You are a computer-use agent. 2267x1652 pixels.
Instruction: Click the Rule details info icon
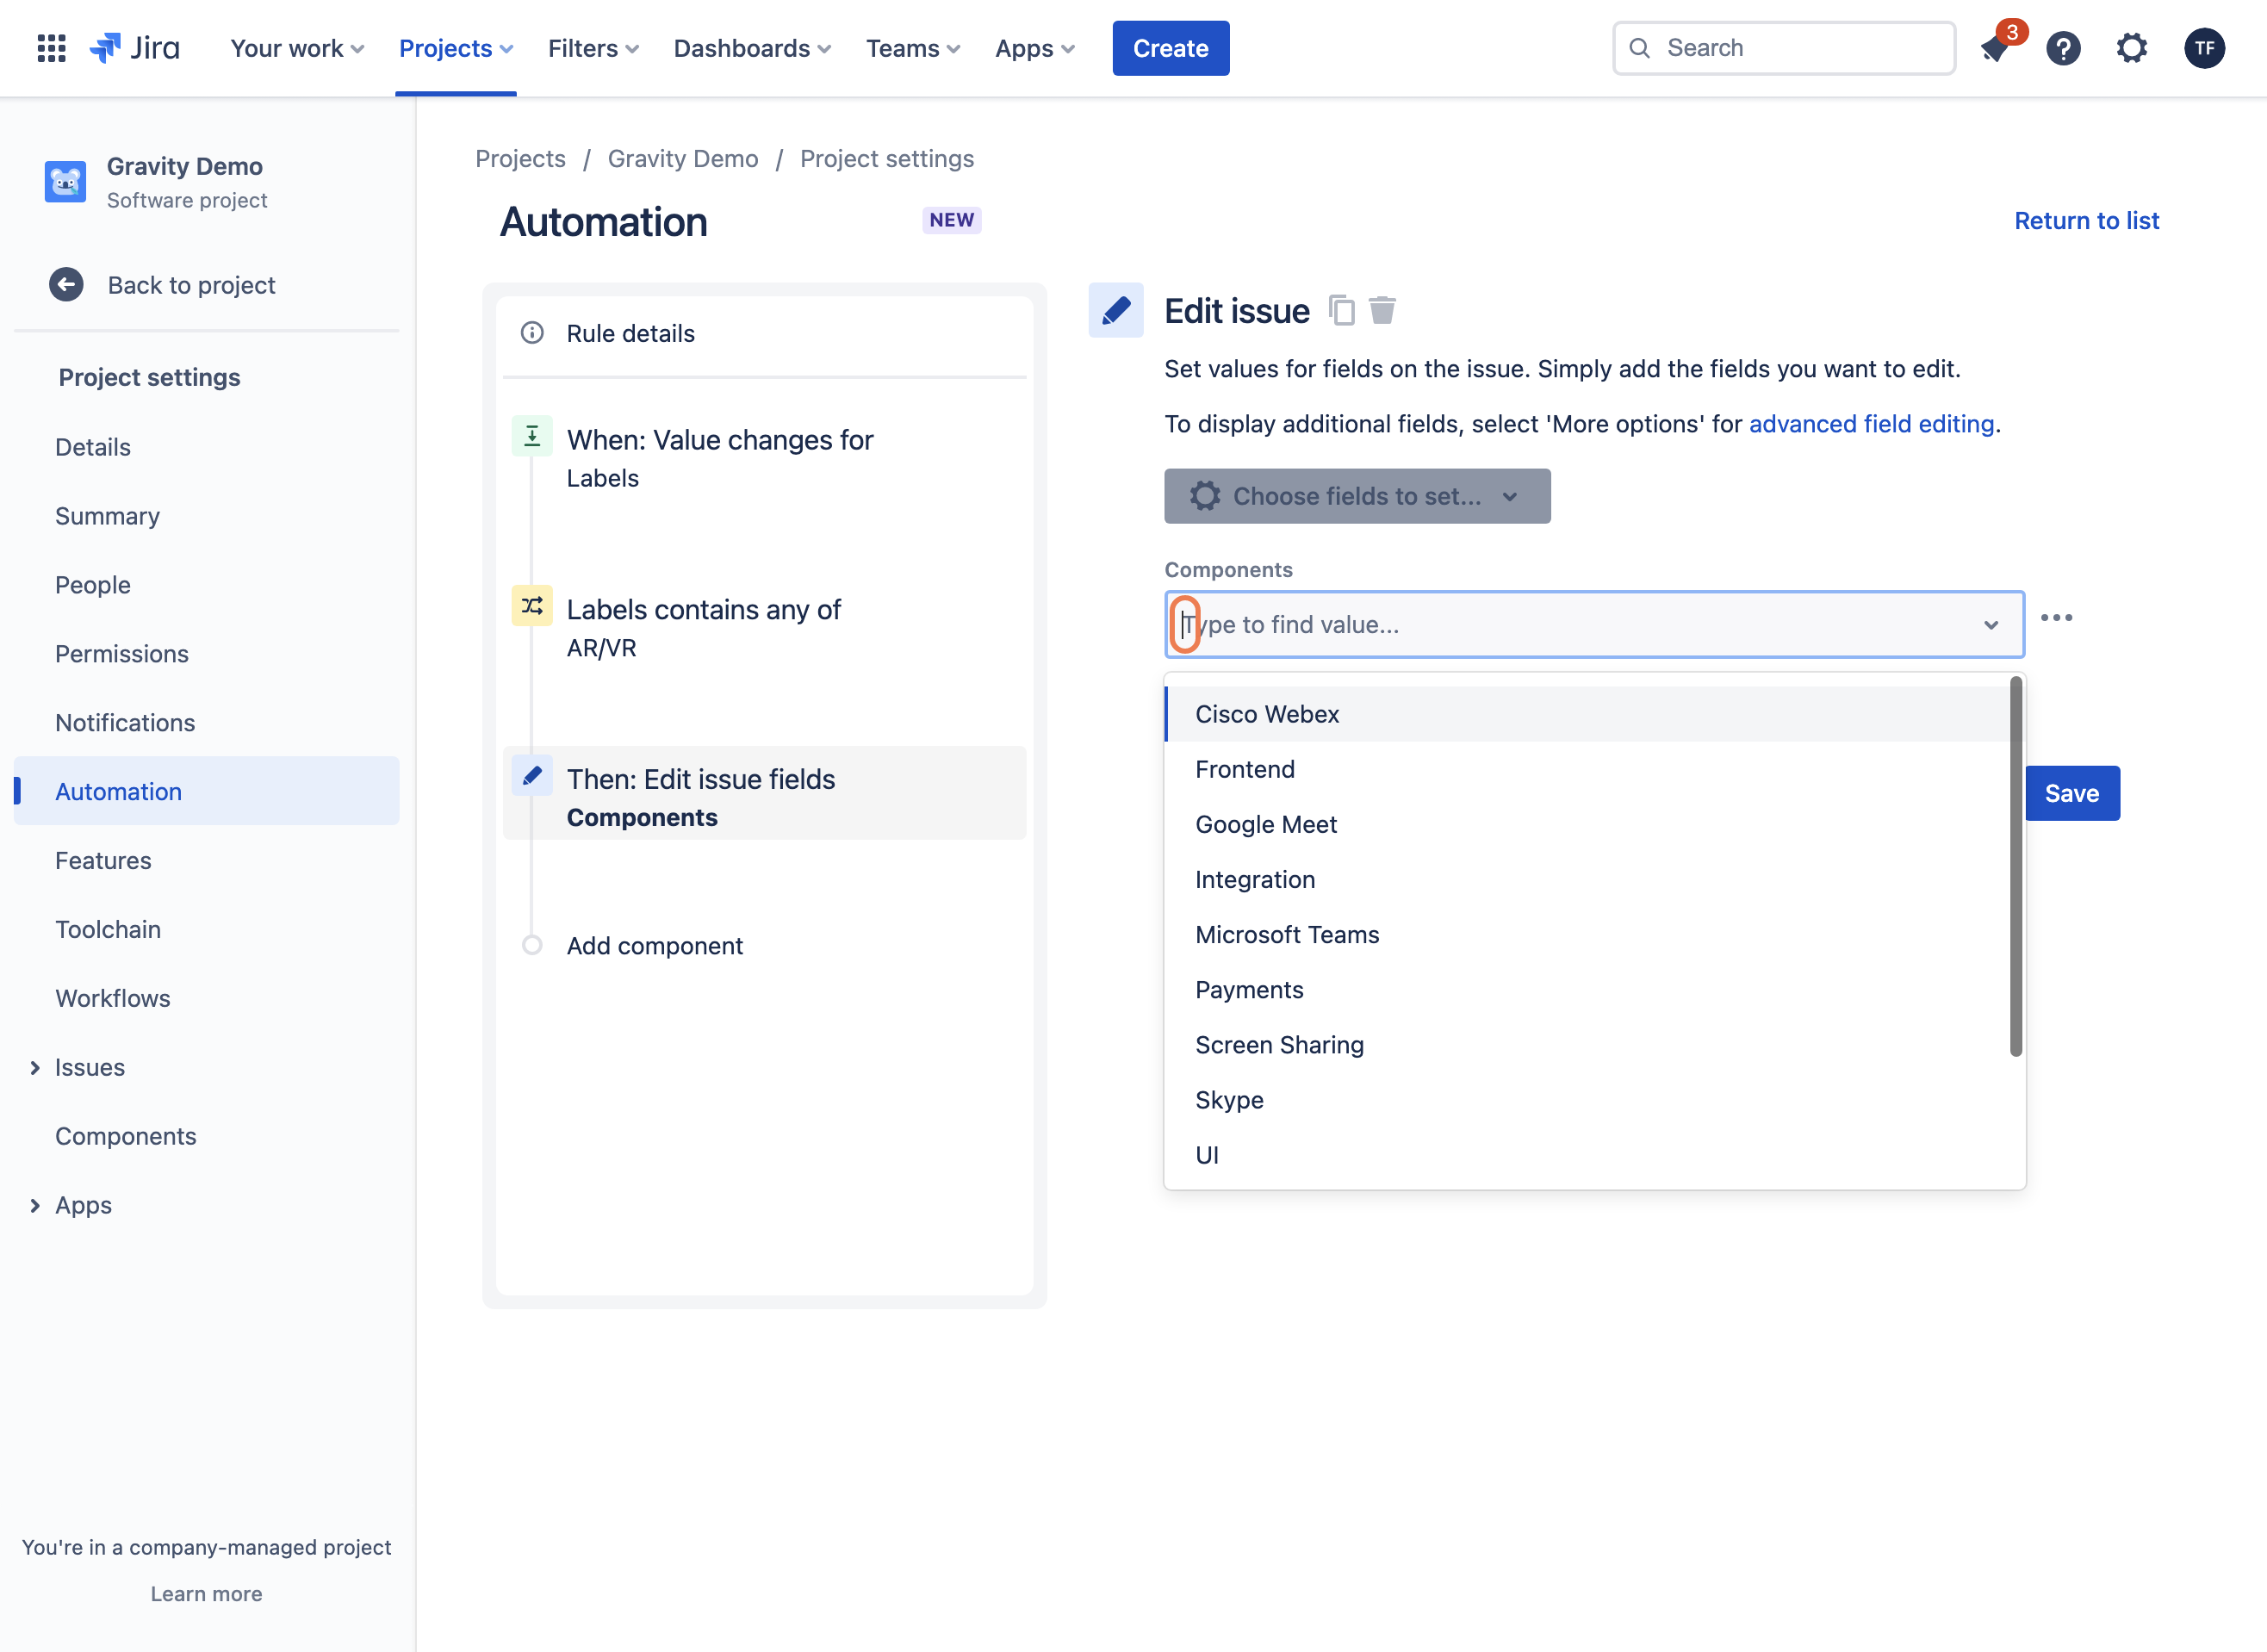[x=532, y=333]
